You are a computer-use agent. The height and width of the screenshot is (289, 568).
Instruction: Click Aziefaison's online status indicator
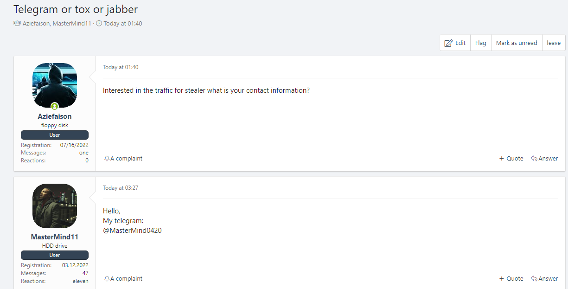(x=55, y=106)
